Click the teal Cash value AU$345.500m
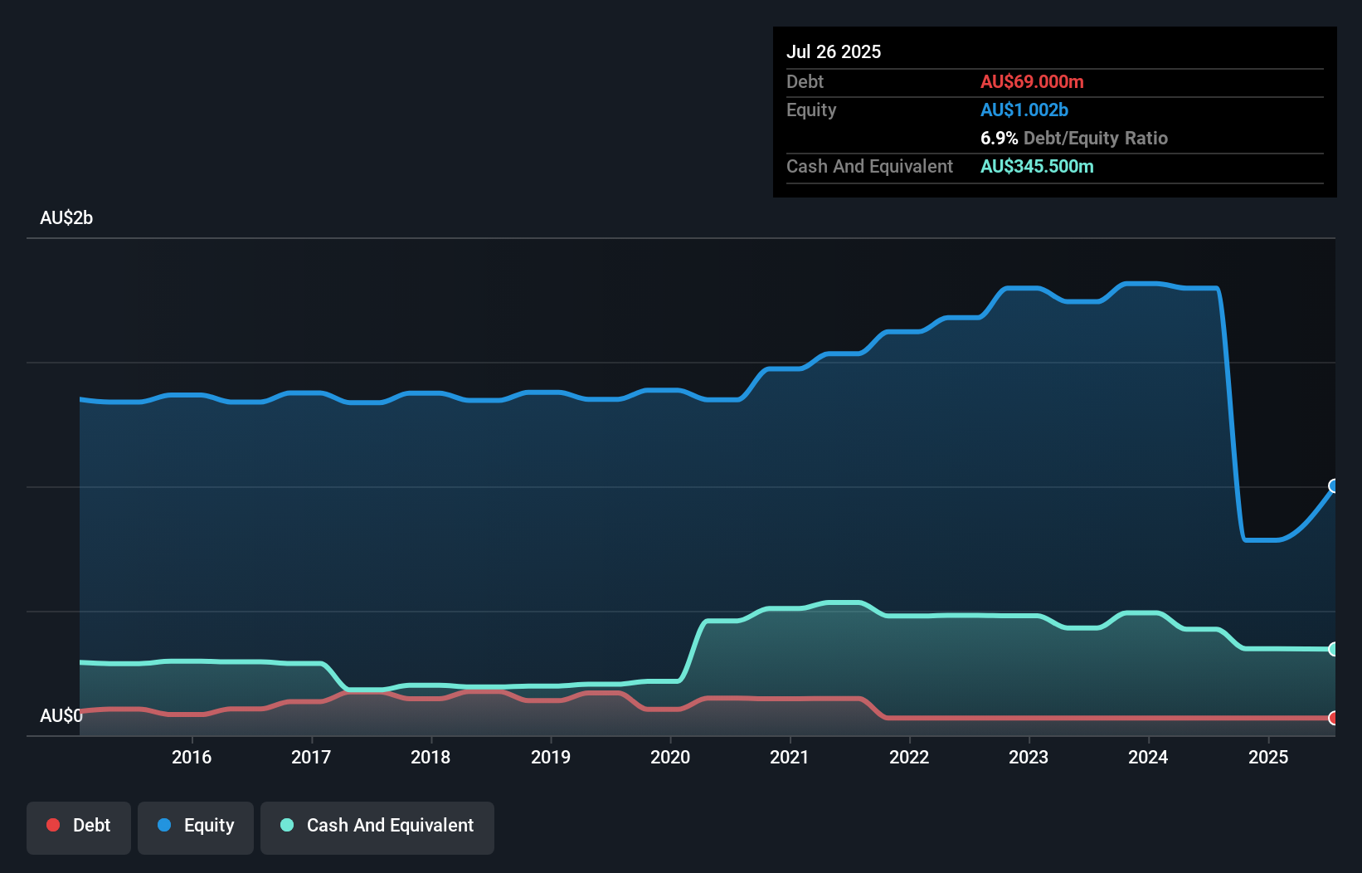This screenshot has height=873, width=1362. (1037, 166)
